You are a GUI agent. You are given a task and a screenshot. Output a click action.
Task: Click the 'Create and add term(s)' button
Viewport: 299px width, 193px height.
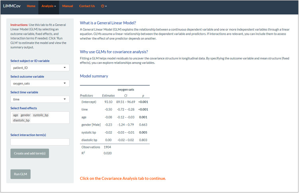tap(30, 154)
